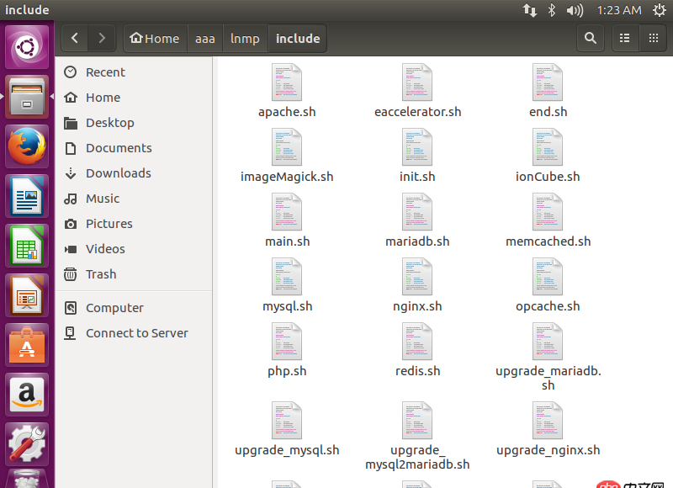Launch Firefox from the dock
This screenshot has width=673, height=488.
[27, 146]
